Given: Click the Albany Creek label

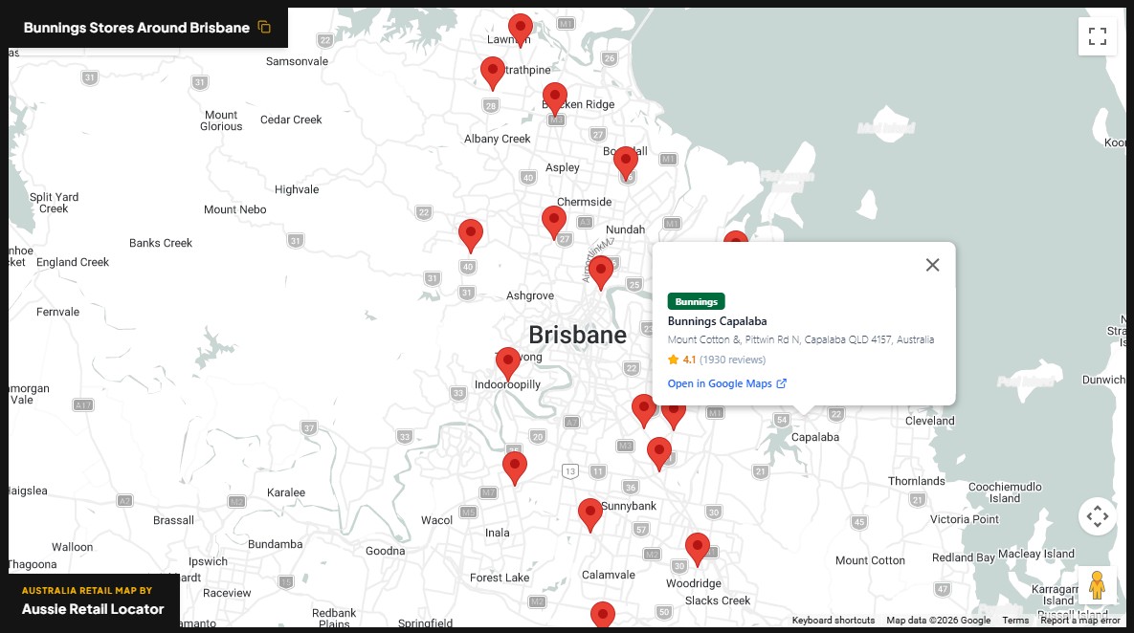Looking at the screenshot, I should (497, 139).
